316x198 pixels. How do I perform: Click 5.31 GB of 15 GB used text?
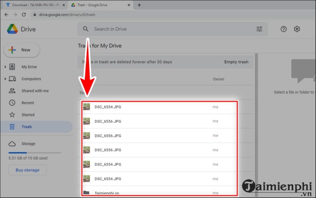(28, 158)
